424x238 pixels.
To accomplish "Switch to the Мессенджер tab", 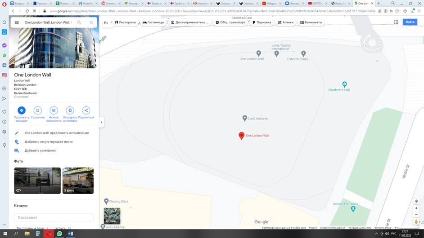I will pos(294,3).
